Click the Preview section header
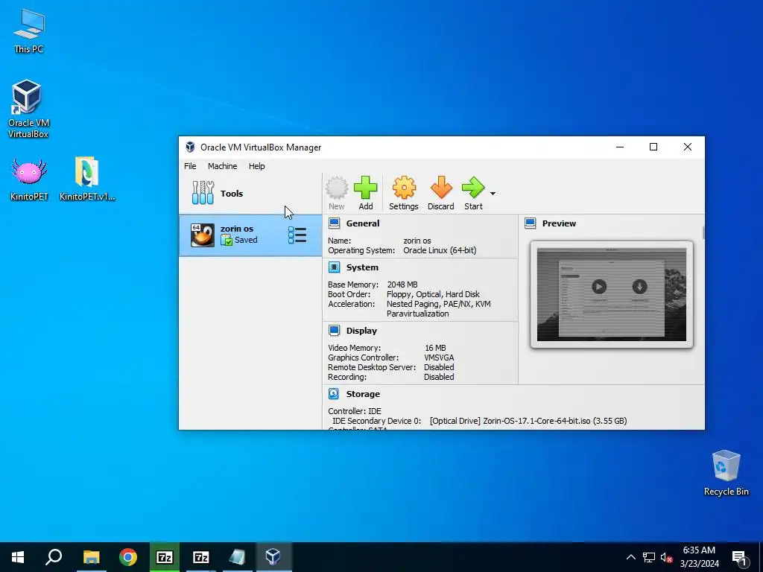The width and height of the screenshot is (763, 572). 559,223
